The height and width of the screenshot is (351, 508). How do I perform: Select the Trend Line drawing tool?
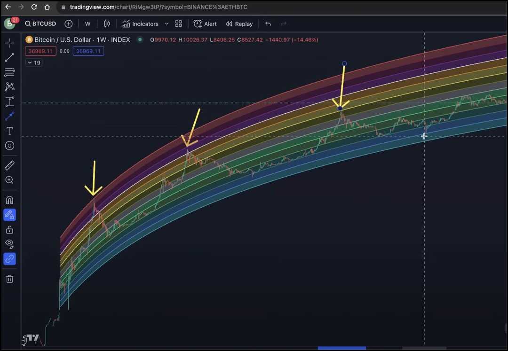(x=9, y=57)
